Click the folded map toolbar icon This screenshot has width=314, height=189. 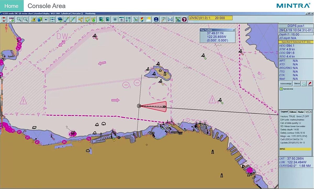click(x=136, y=19)
